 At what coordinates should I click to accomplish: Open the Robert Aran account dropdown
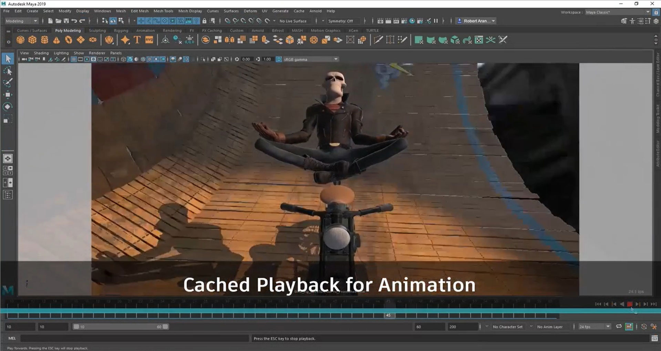(x=476, y=21)
